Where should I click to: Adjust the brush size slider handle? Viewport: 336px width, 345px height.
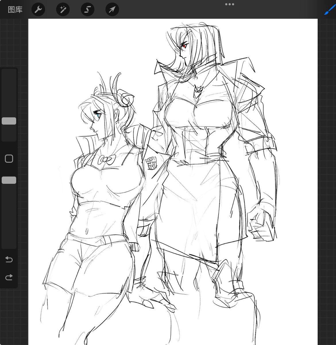[x=9, y=121]
